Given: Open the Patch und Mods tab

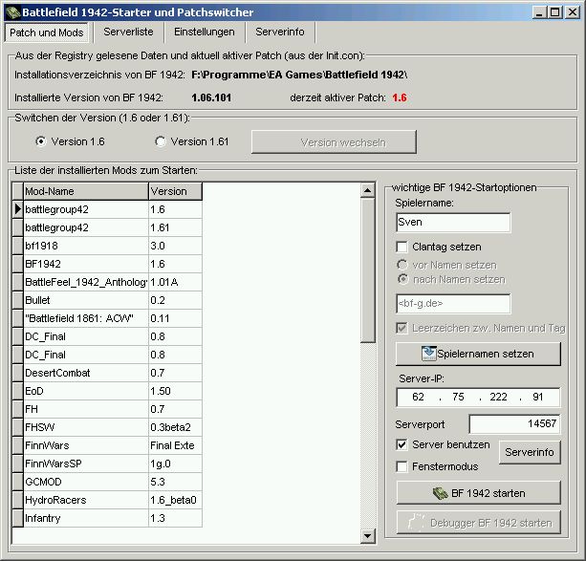Looking at the screenshot, I should point(46,32).
